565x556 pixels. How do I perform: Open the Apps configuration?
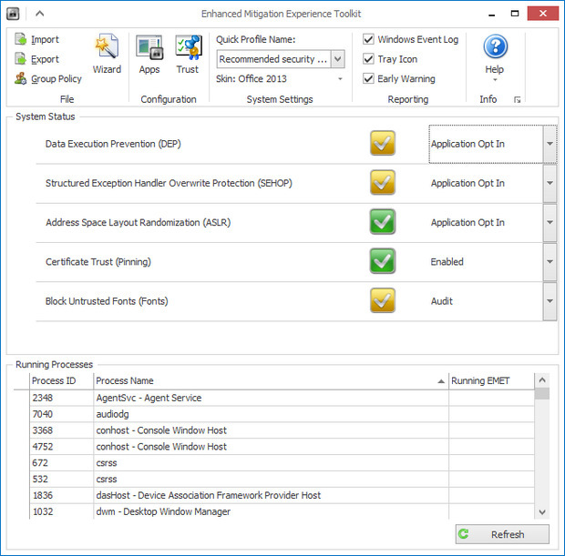(149, 54)
